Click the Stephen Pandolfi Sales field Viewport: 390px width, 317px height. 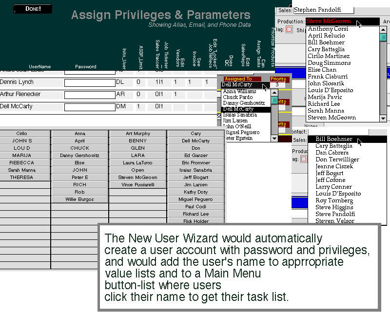click(324, 9)
